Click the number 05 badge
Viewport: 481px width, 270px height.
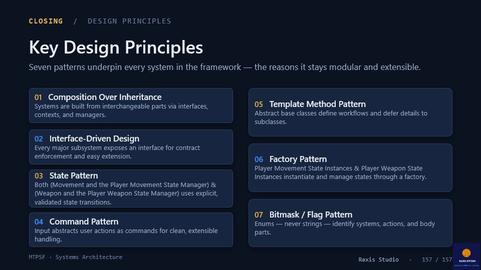[259, 104]
